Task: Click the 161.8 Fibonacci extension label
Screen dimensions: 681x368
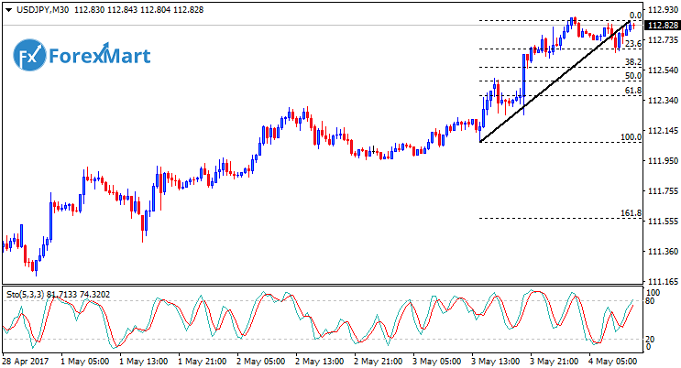Action: point(630,213)
